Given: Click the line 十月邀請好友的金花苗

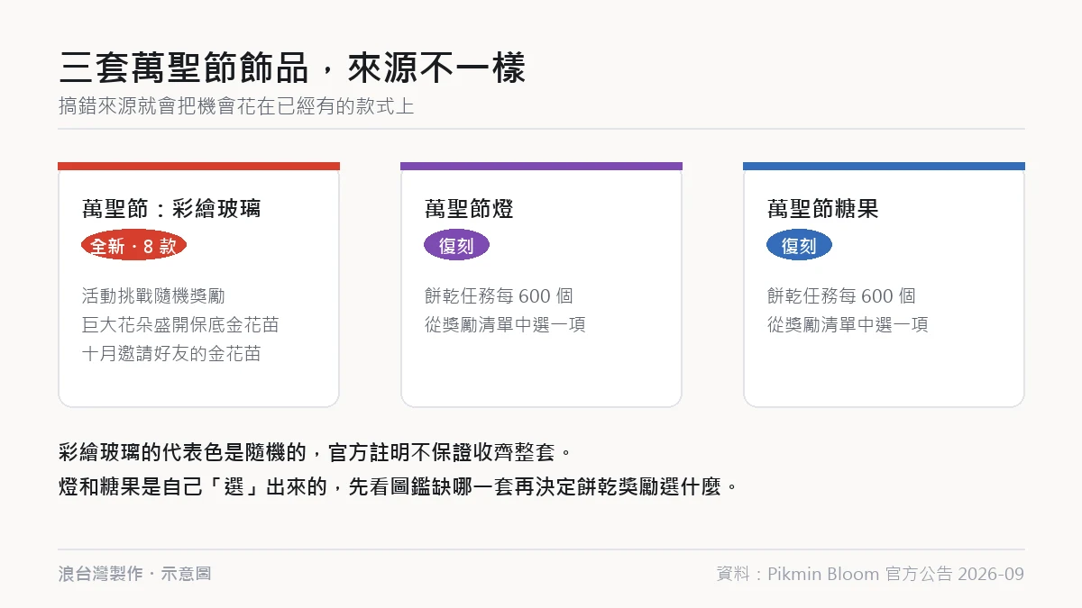Looking at the screenshot, I should [x=171, y=353].
